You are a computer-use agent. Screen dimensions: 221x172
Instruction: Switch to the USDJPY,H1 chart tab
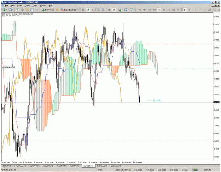pyautogui.click(x=48, y=166)
